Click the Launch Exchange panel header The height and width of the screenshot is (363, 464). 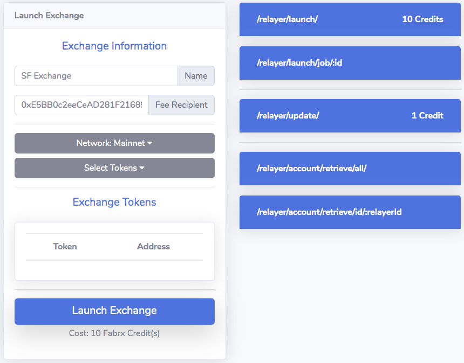click(49, 16)
